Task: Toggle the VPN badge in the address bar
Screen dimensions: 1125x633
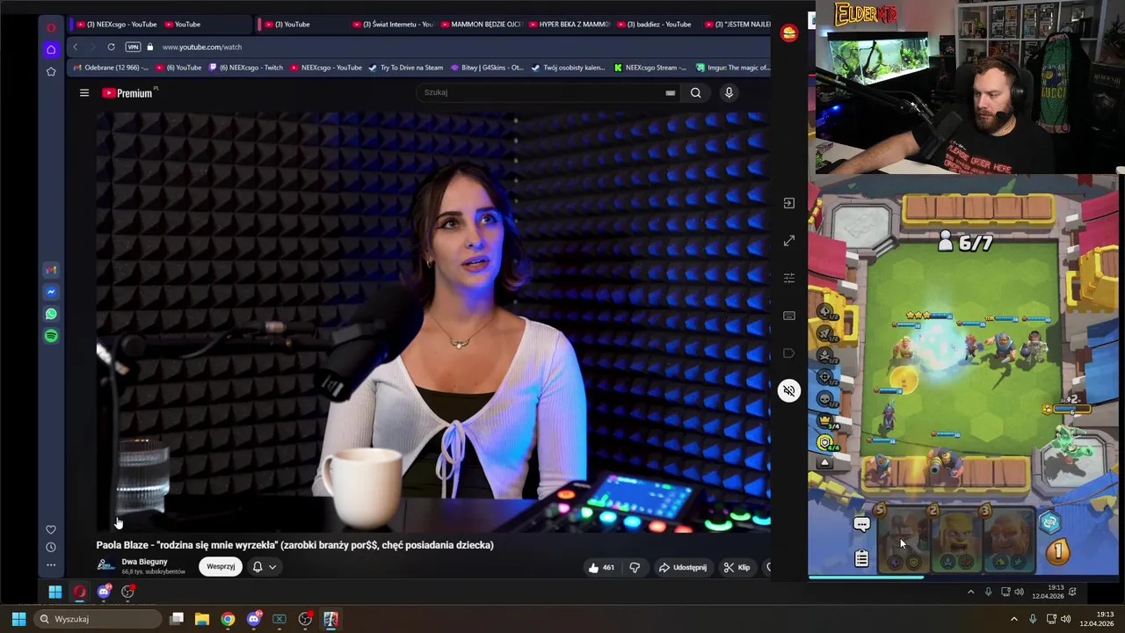Action: pyautogui.click(x=133, y=47)
